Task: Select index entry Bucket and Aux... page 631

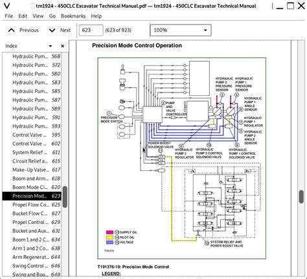Action: point(32,231)
